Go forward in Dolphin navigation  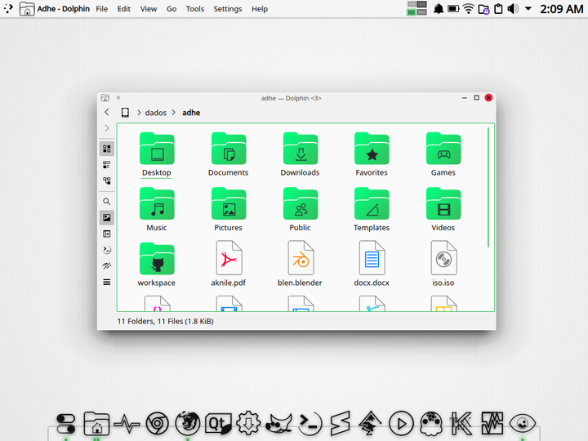click(107, 128)
